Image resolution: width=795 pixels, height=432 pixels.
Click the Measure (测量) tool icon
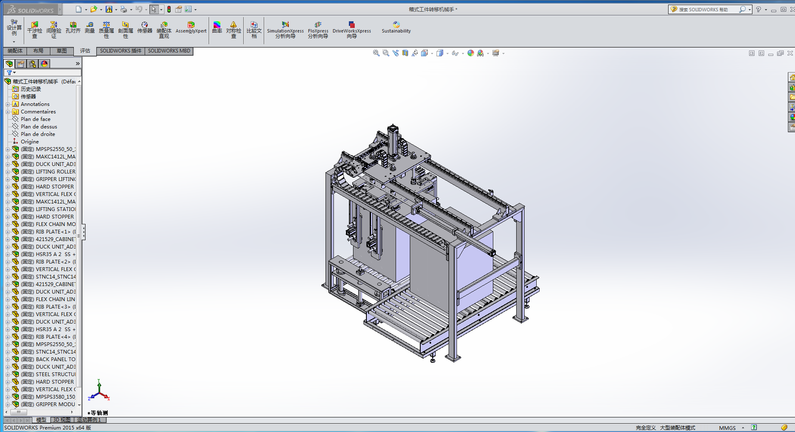(90, 28)
